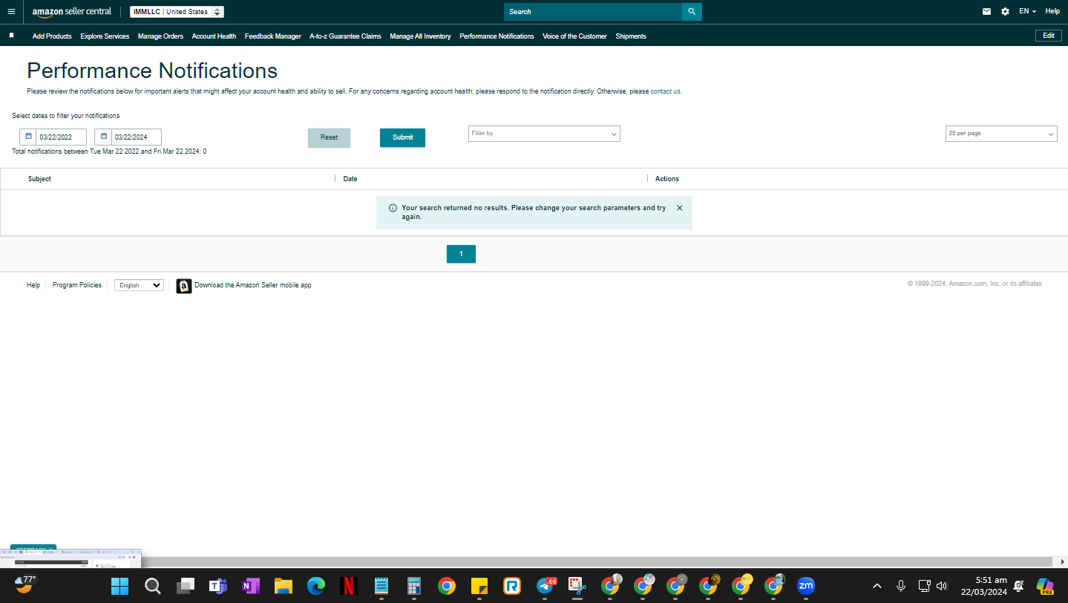This screenshot has height=603, width=1068.
Task: Open Snipping Tool from taskbar
Action: (577, 586)
